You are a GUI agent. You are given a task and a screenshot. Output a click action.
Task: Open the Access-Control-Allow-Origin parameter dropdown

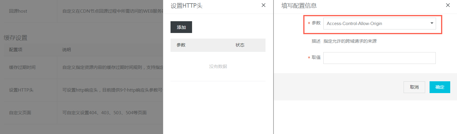379,24
